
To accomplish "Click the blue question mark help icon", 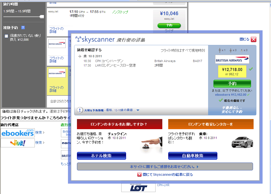I will coord(23,28).
